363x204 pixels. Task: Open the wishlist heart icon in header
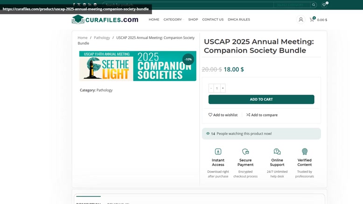[324, 5]
